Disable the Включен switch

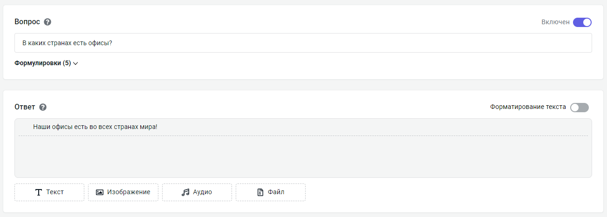click(x=582, y=22)
